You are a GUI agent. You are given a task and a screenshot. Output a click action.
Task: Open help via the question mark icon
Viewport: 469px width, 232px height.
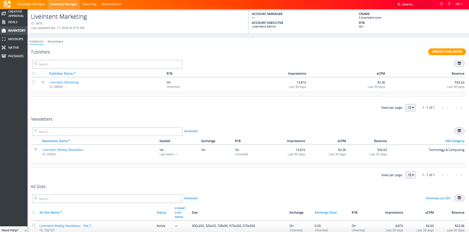[x=449, y=4]
